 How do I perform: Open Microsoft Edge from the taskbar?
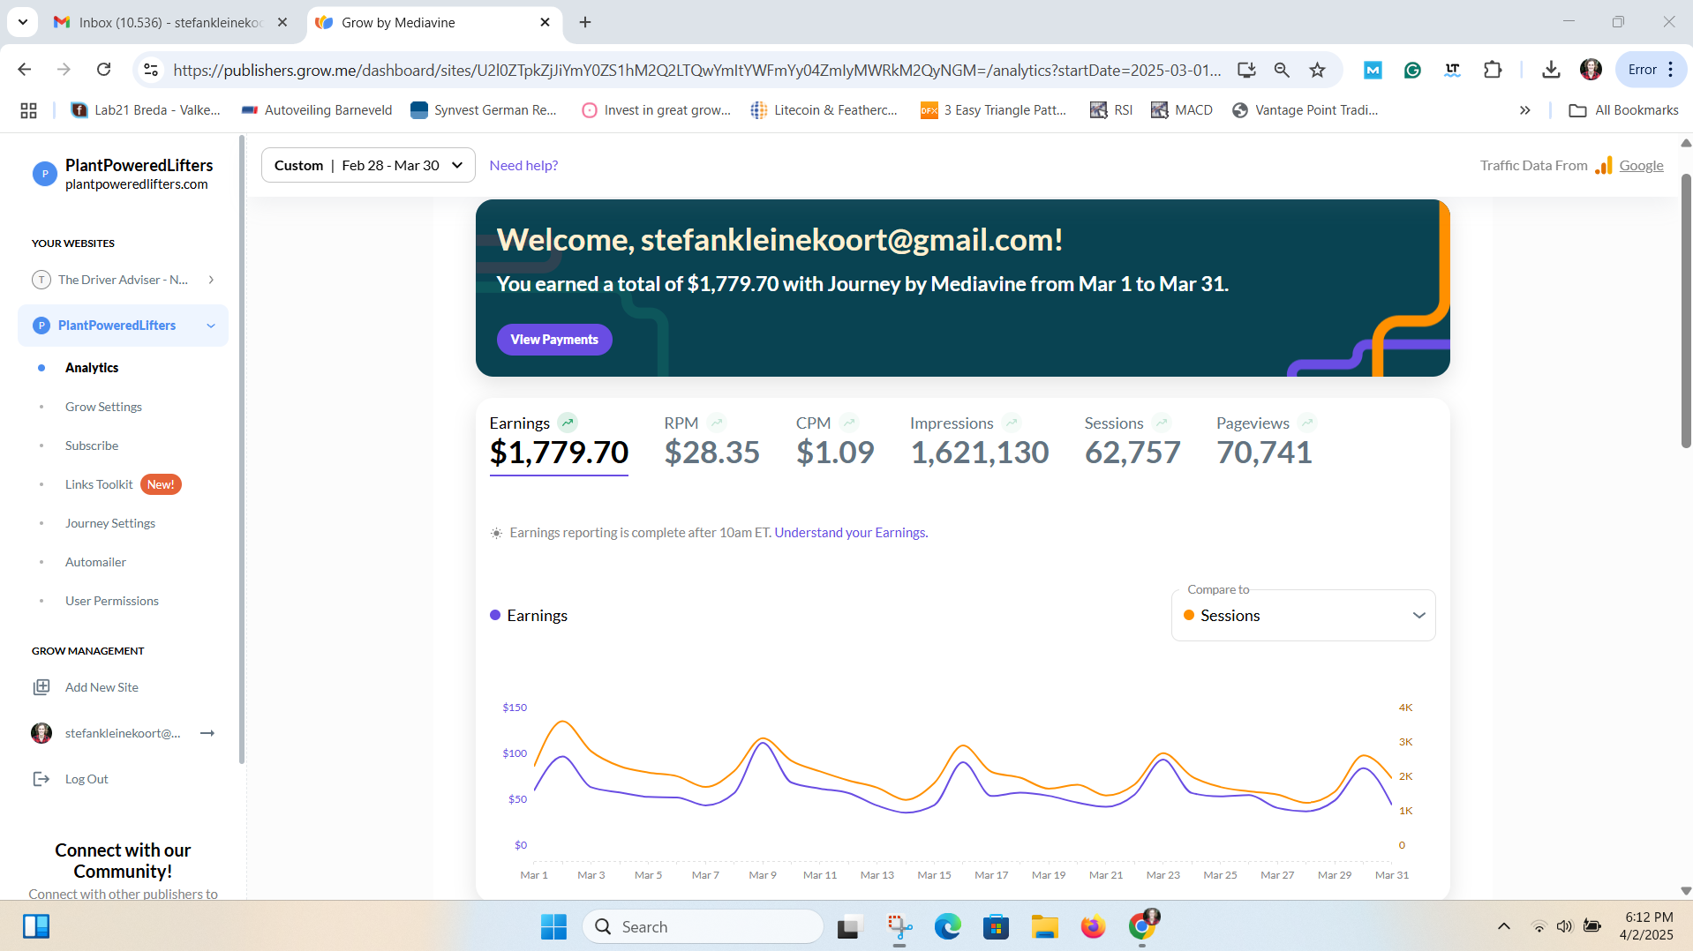(947, 926)
